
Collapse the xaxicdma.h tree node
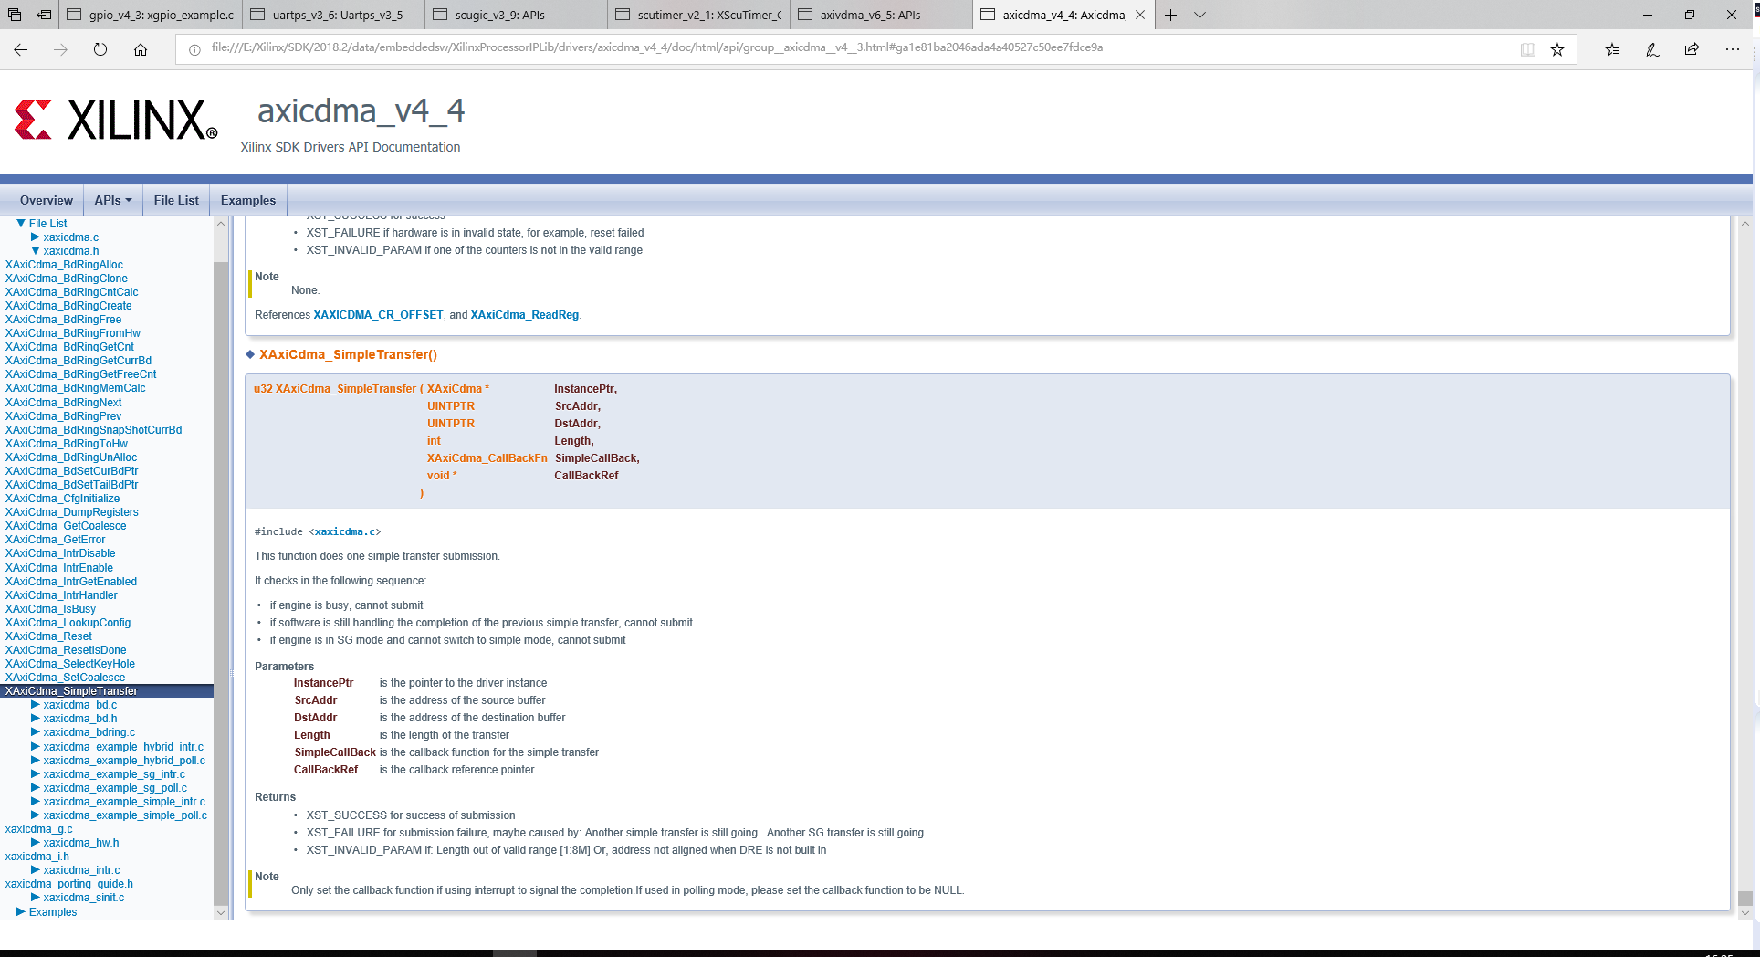[37, 250]
